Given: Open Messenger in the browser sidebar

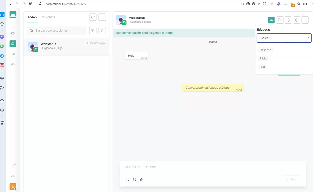Looking at the screenshot, I should click(x=2, y=37).
